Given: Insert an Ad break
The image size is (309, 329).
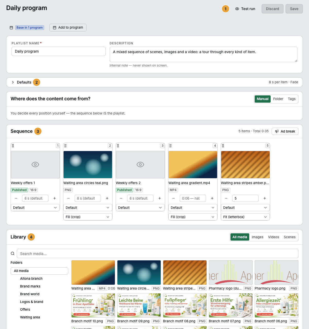Looking at the screenshot, I should (285, 131).
